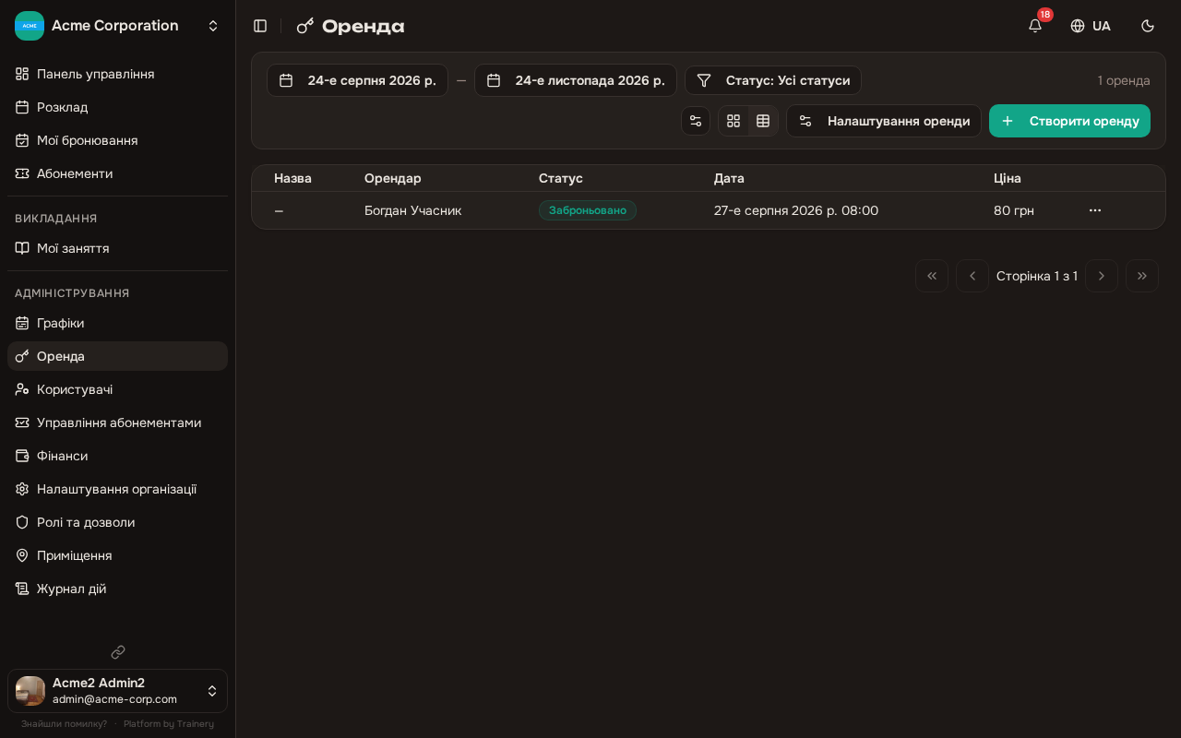This screenshot has height=738, width=1181.
Task: Open the notifications bell
Action: pyautogui.click(x=1035, y=26)
